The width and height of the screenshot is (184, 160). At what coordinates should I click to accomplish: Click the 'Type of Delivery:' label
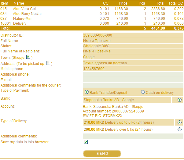pyautogui.click(x=14, y=121)
